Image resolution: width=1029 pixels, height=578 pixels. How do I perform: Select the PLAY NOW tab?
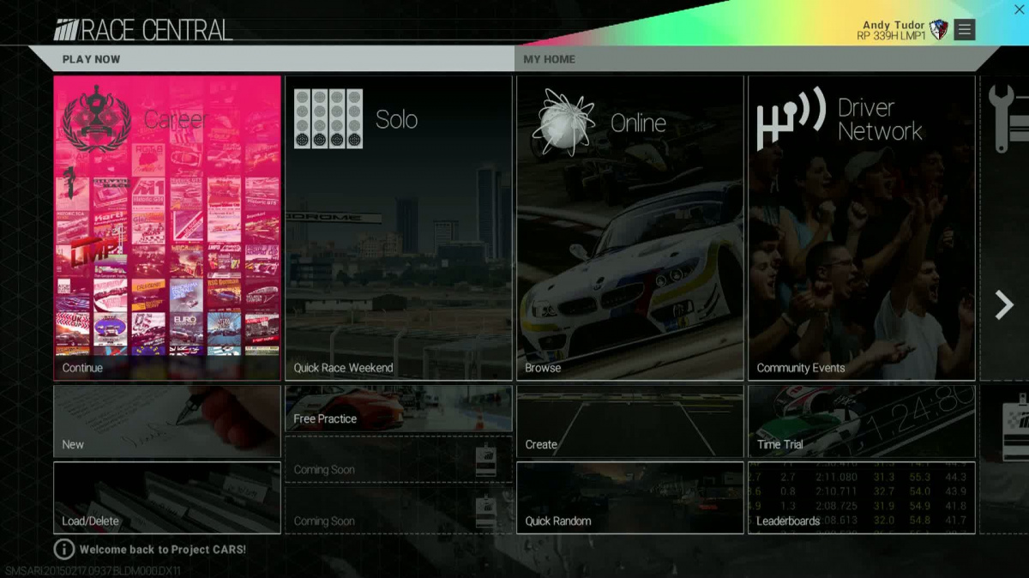92,59
